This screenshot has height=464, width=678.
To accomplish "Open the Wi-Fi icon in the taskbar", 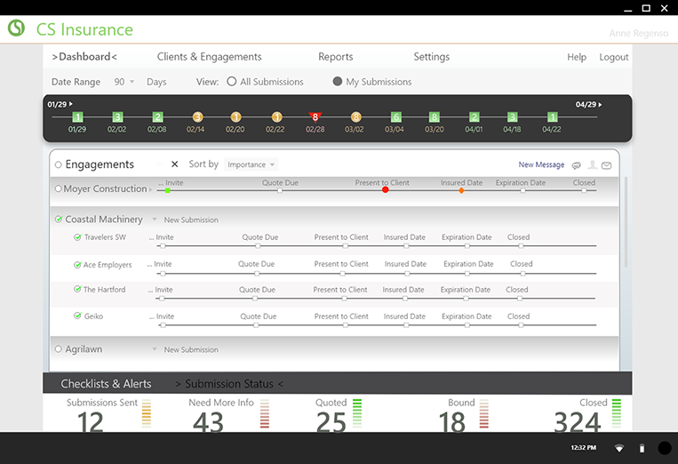I will pyautogui.click(x=618, y=448).
